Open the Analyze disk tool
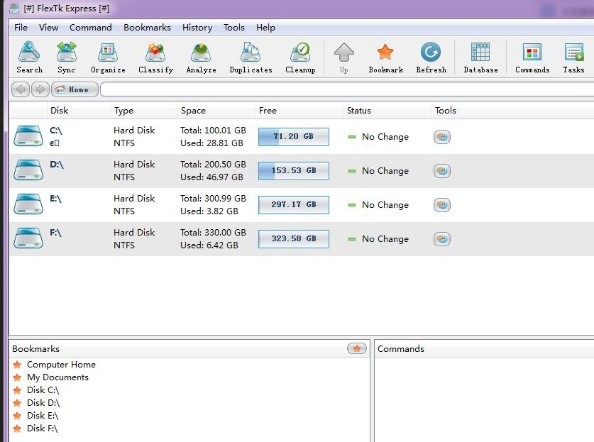This screenshot has width=594, height=442. point(201,57)
